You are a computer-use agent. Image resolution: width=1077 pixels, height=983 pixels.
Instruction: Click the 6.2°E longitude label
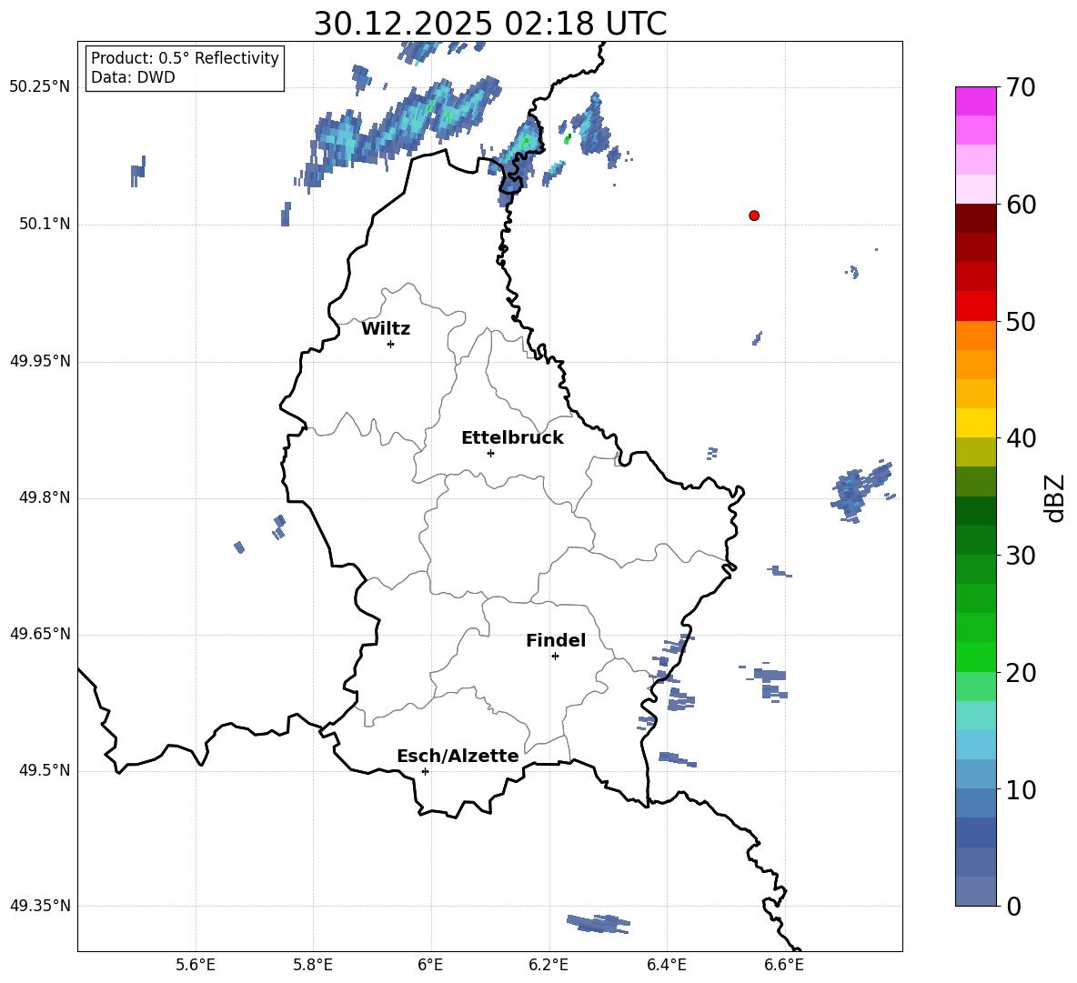point(549,965)
